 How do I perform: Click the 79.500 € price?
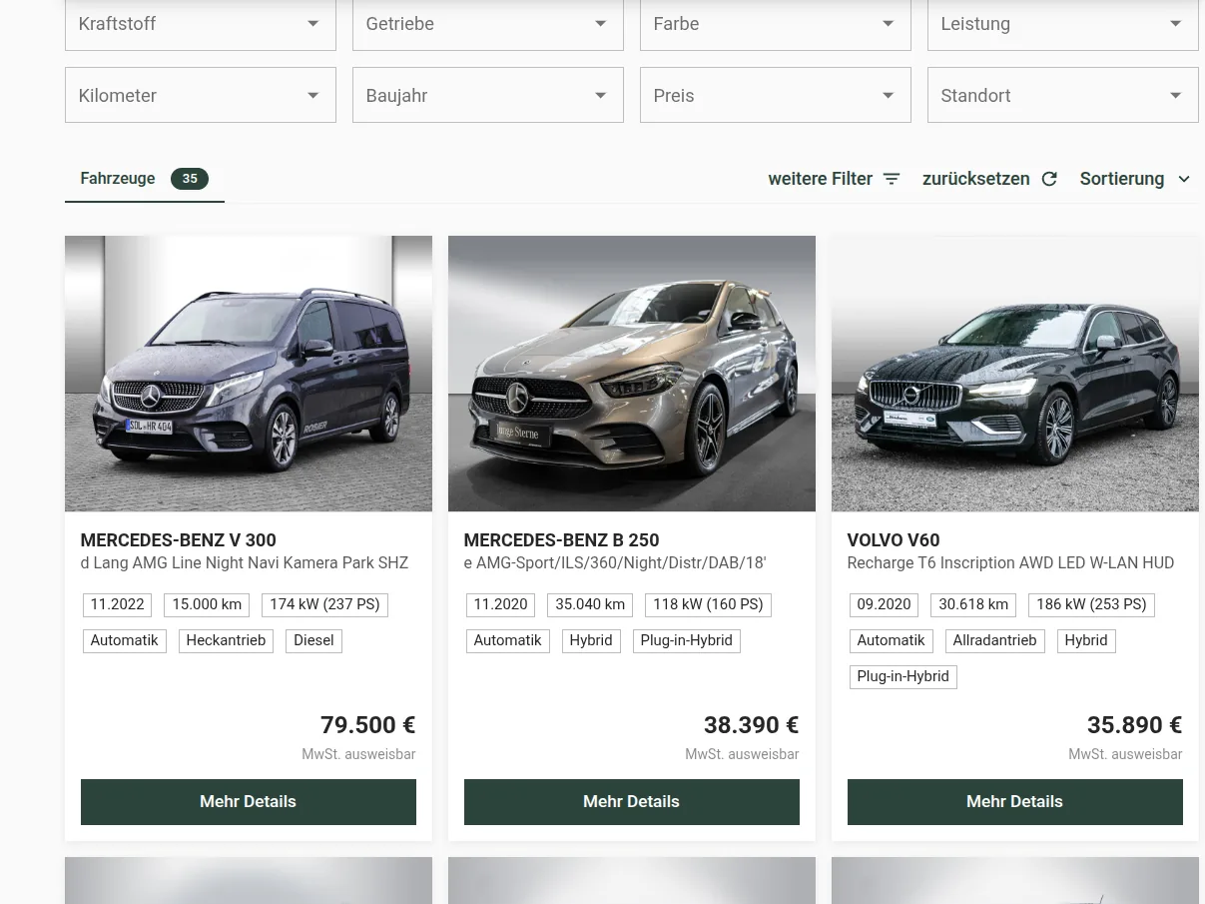368,725
